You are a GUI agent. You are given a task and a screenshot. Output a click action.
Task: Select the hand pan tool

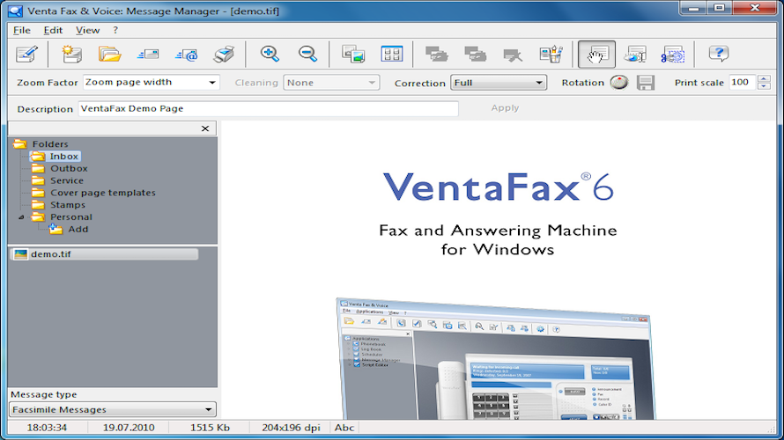596,54
